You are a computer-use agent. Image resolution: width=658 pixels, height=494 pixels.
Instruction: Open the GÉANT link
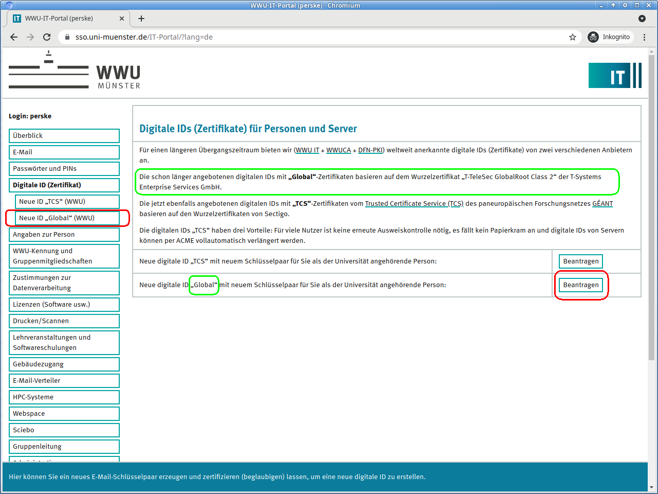tap(602, 204)
